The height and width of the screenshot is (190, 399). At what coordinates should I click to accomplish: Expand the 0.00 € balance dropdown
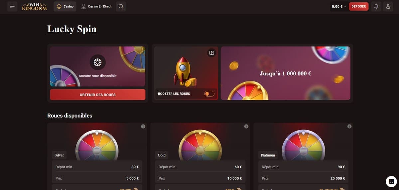[x=339, y=6]
